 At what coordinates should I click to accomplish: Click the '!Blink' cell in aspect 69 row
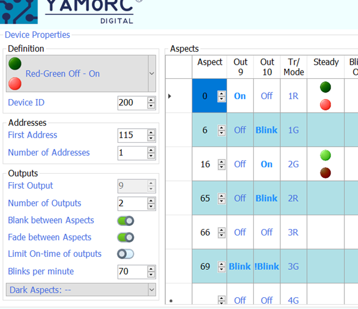click(267, 266)
